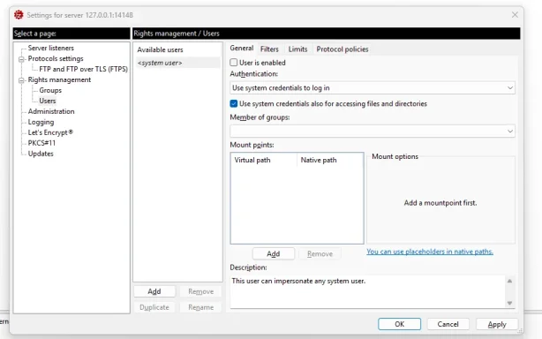Apply the server settings
Image resolution: width=542 pixels, height=339 pixels.
point(497,324)
